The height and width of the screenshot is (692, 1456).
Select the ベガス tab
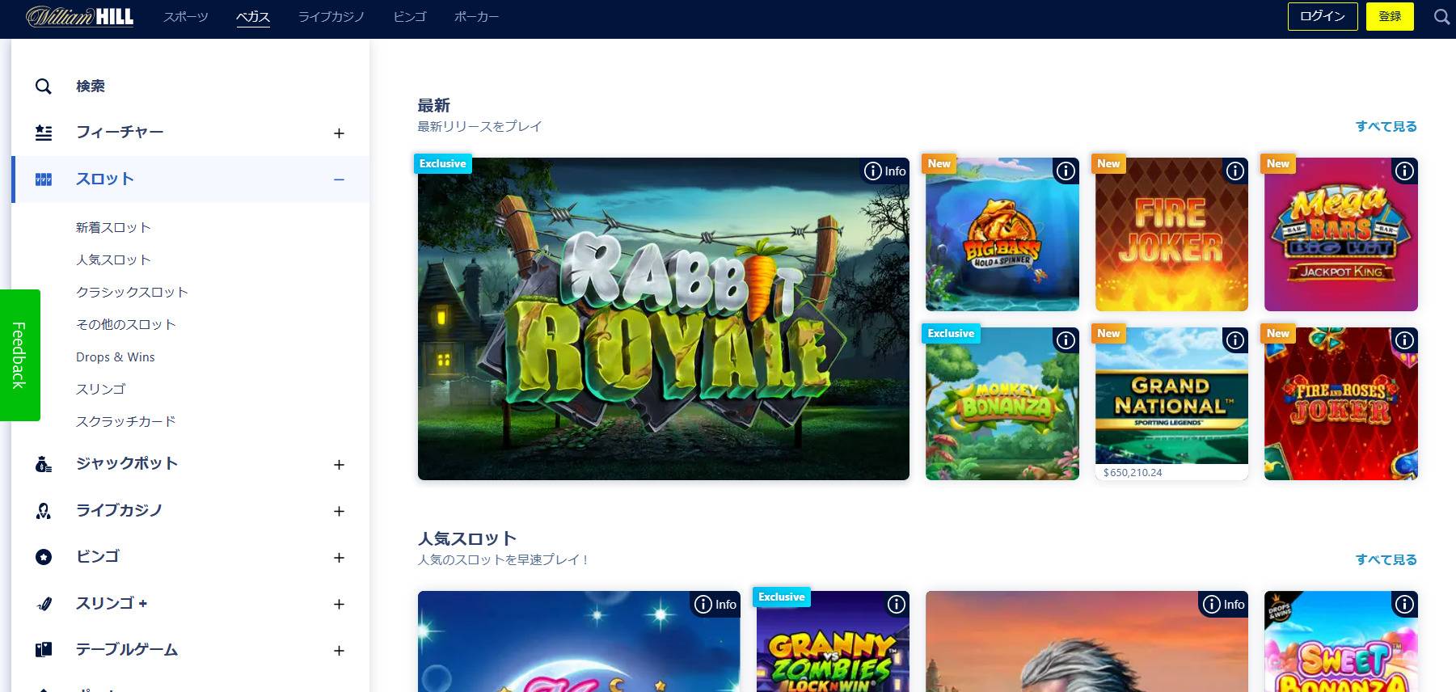click(x=253, y=17)
